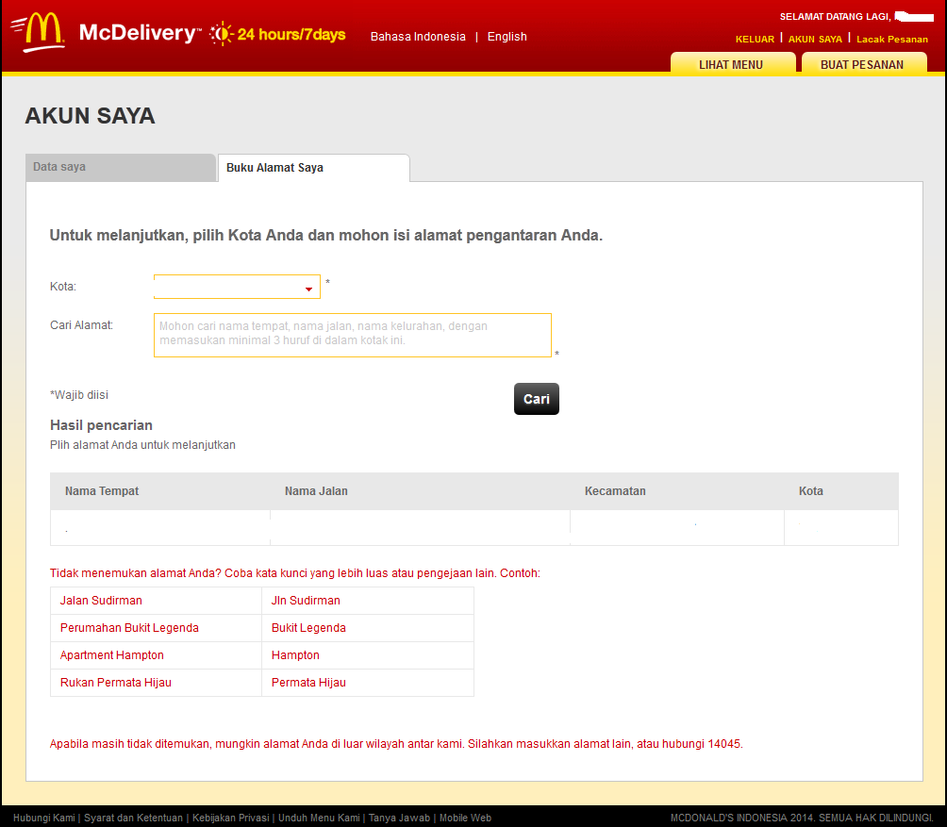Switch to the Data saya tab
This screenshot has width=947, height=827.
pyautogui.click(x=121, y=167)
